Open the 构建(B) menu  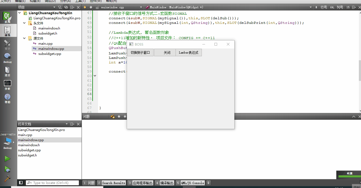35,1
